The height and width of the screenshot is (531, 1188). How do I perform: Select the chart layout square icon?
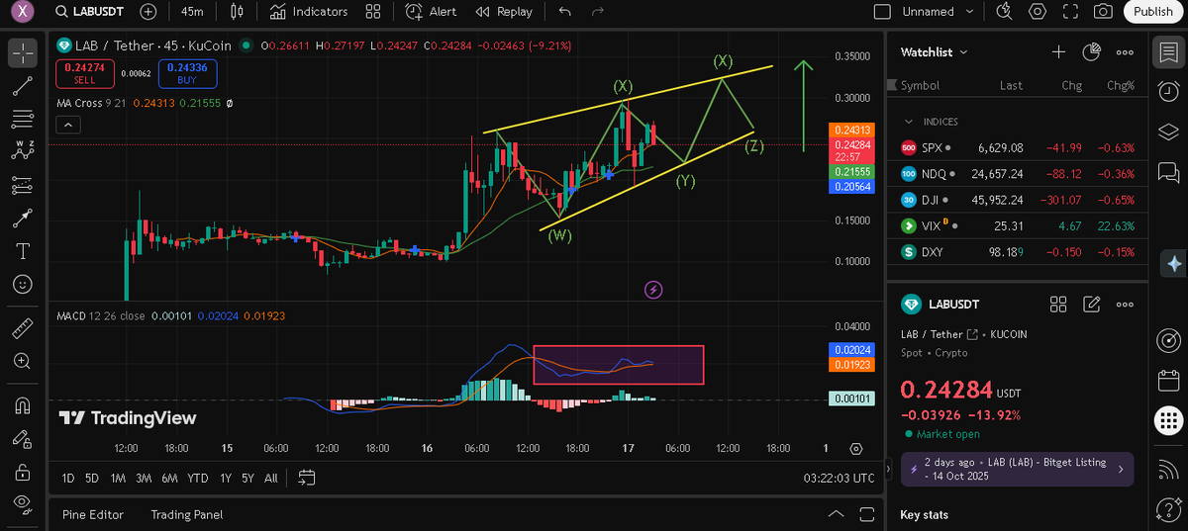882,12
